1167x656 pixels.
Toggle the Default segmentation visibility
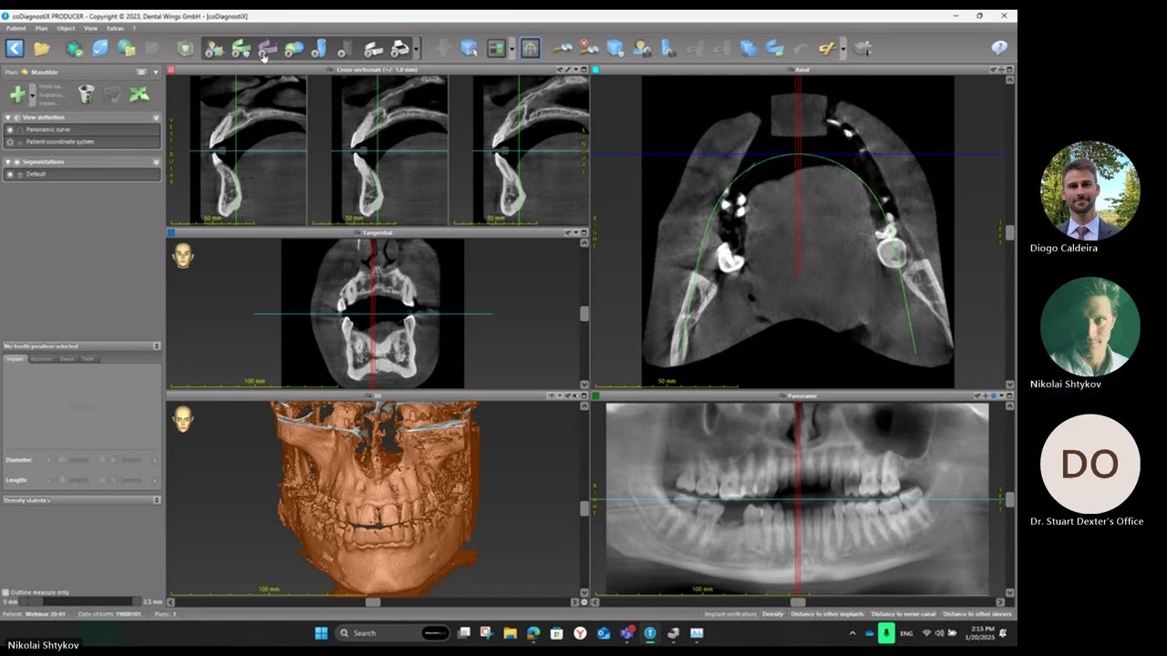coord(11,174)
